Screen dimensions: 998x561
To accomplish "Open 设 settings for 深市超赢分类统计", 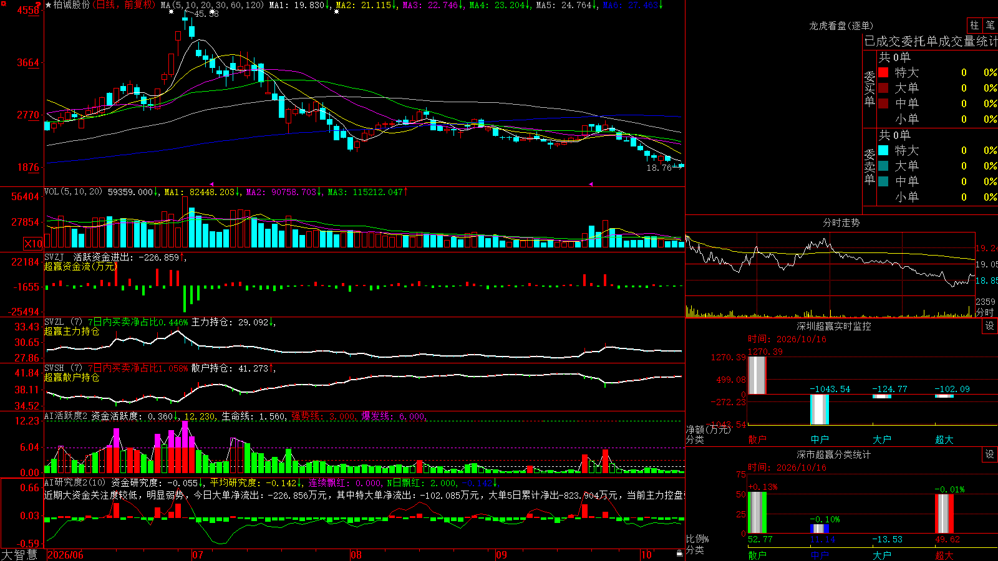I will pyautogui.click(x=990, y=454).
